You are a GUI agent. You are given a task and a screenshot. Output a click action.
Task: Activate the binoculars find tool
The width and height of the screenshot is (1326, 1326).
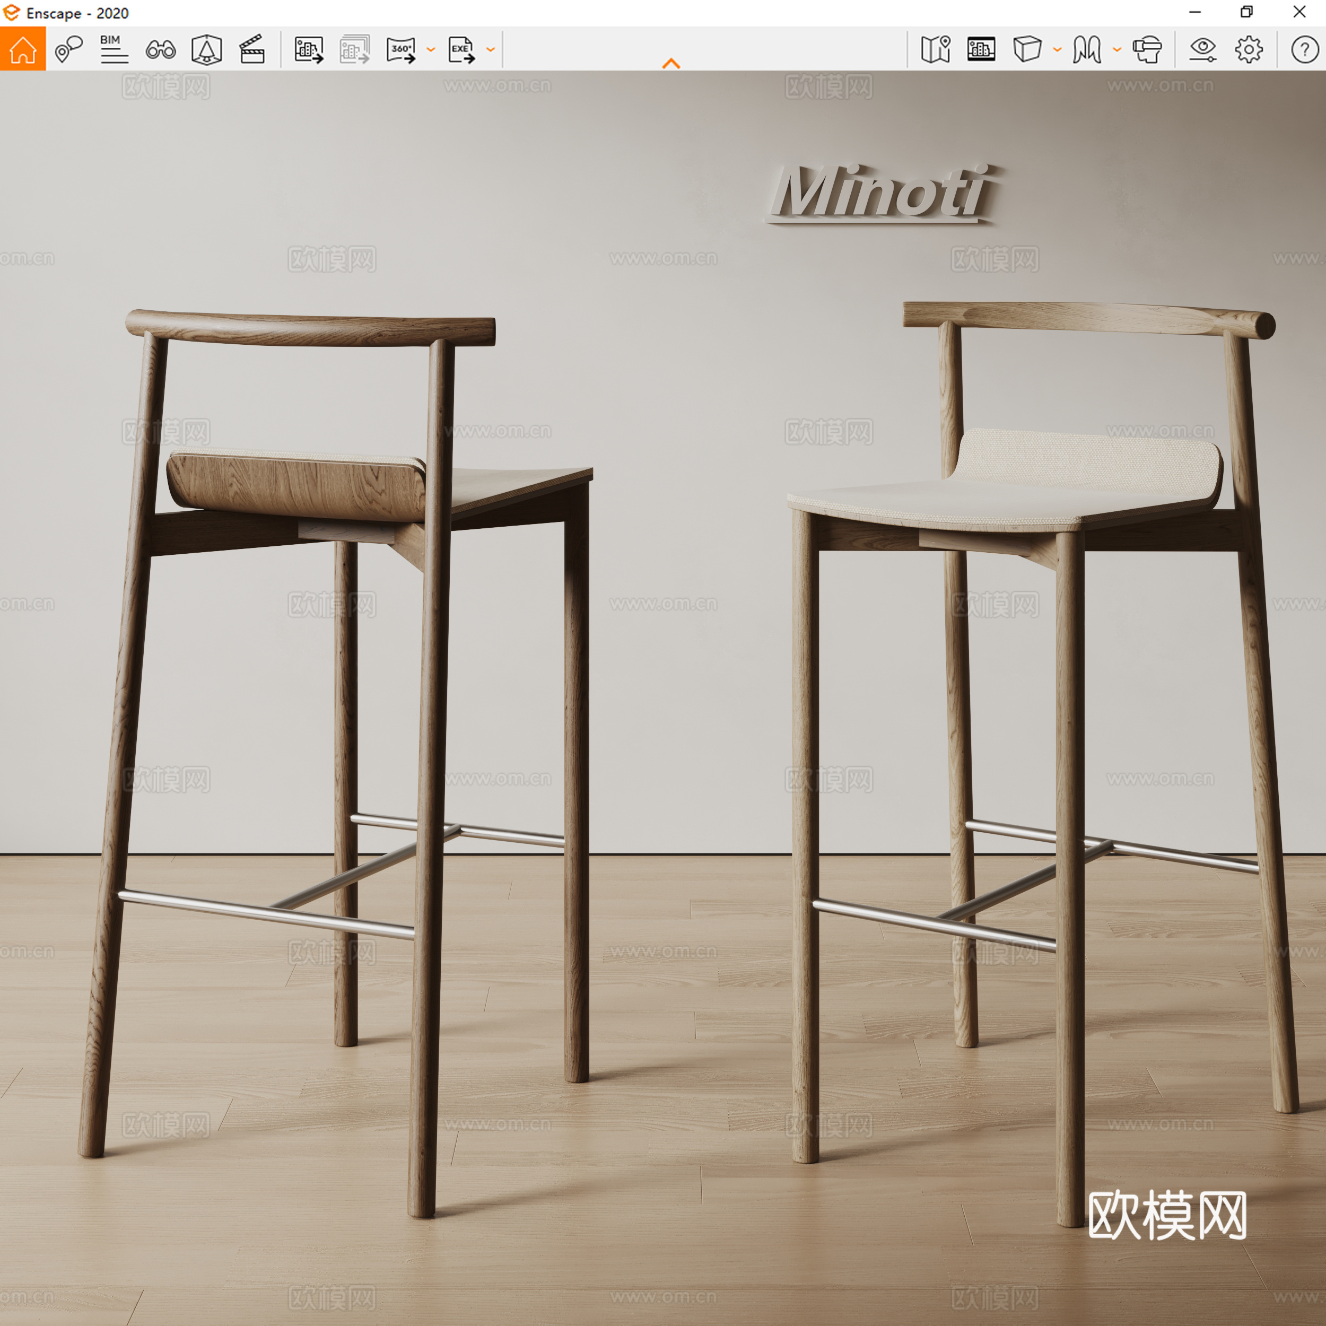pos(160,49)
